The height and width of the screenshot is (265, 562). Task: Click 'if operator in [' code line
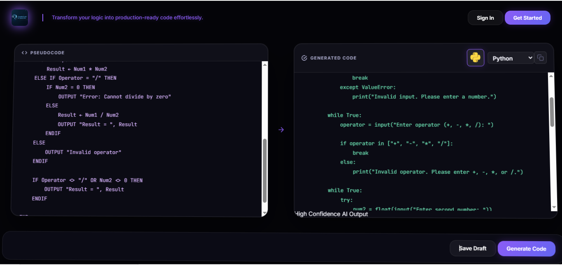(x=396, y=143)
